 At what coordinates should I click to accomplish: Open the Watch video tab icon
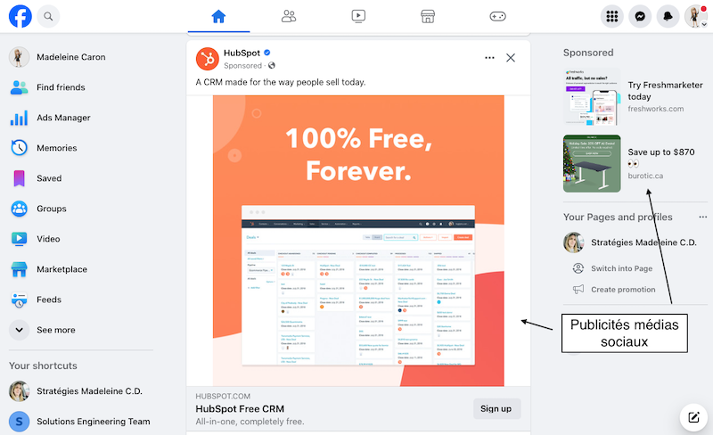tap(358, 16)
